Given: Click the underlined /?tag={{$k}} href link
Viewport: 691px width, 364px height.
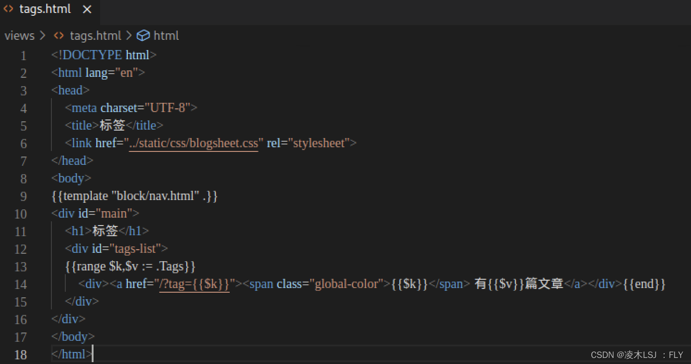Looking at the screenshot, I should (x=195, y=284).
